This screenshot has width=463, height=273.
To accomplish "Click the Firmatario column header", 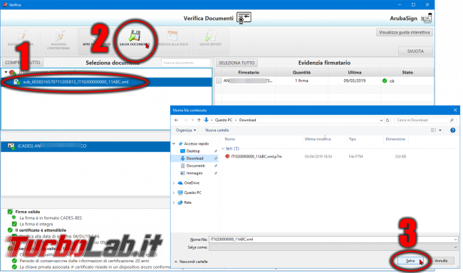I will pyautogui.click(x=249, y=73).
